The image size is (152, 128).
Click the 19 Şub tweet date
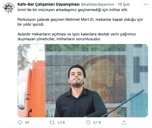pos(124,4)
